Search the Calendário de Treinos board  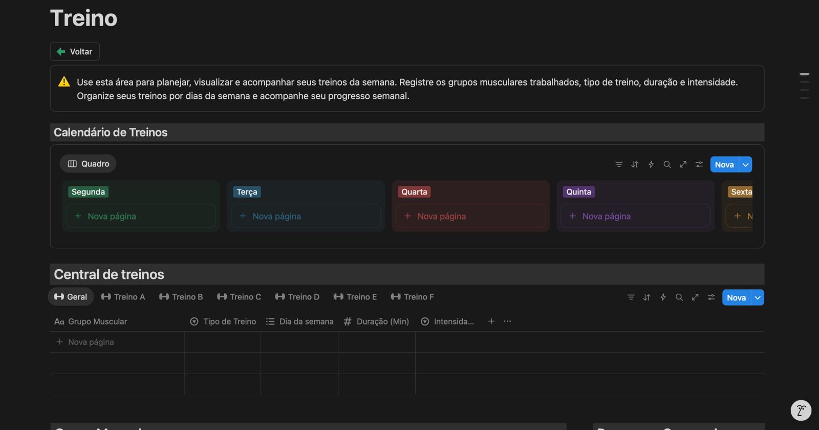coord(667,164)
